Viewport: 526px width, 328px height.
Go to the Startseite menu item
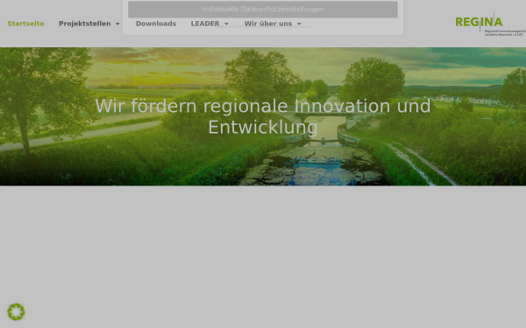(x=25, y=24)
